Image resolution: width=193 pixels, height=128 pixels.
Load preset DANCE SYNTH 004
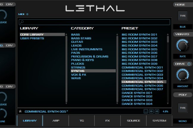[137, 104]
